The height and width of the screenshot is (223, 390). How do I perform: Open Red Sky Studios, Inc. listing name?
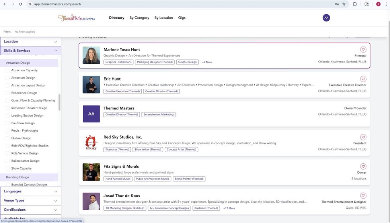[123, 137]
